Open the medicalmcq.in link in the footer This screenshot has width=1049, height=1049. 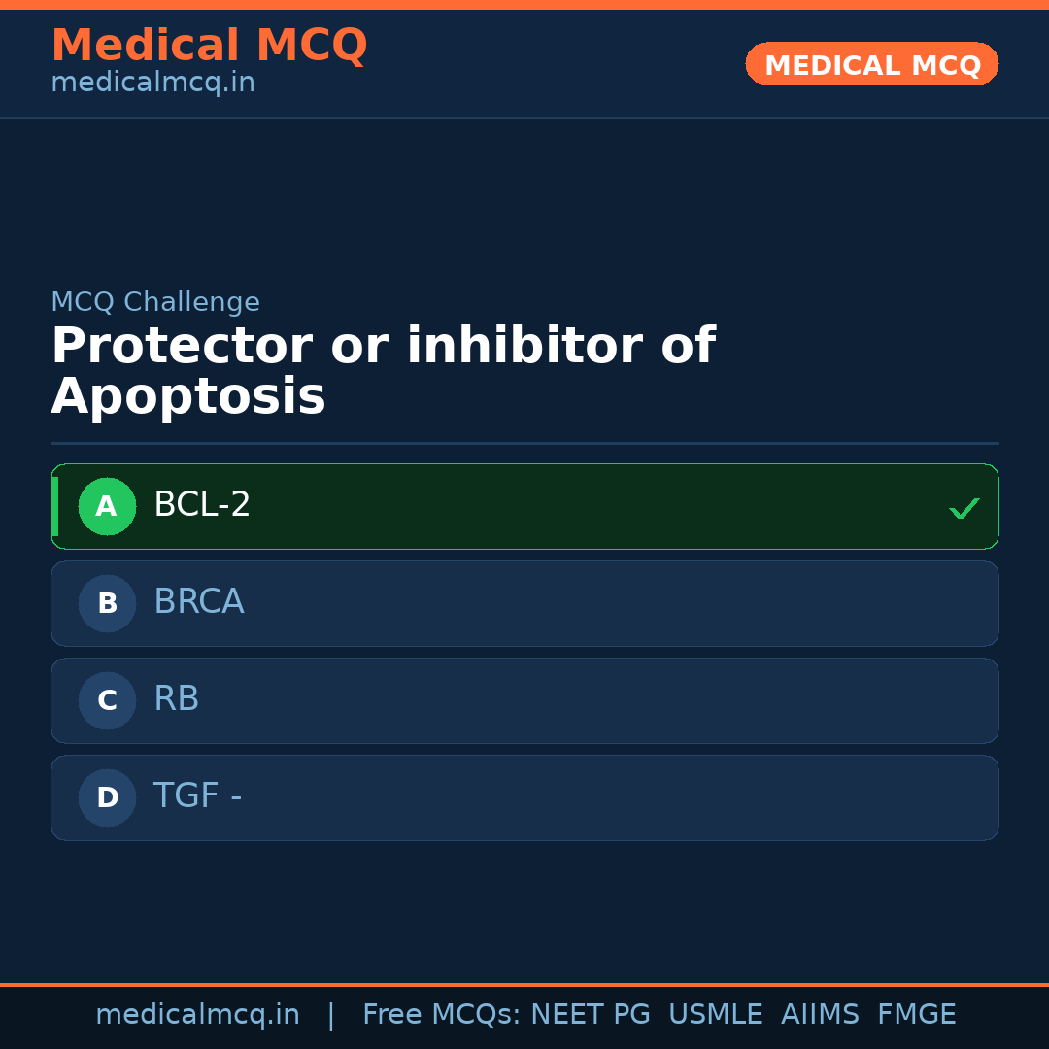197,1015
